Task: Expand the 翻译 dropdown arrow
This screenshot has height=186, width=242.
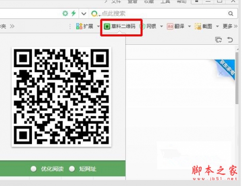Action: [x=189, y=26]
